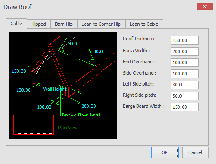Click the Facia Width label
Image resolution: width=216 pixels, height=164 pixels.
(x=137, y=51)
